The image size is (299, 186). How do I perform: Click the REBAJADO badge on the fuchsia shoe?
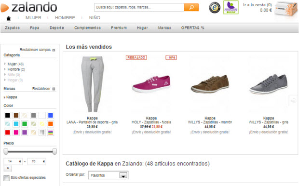pos(136,57)
